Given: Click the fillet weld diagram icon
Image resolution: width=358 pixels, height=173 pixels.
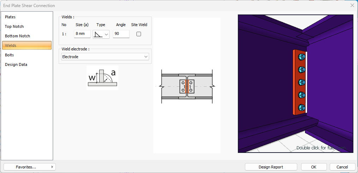Looking at the screenshot, I should point(102,78).
